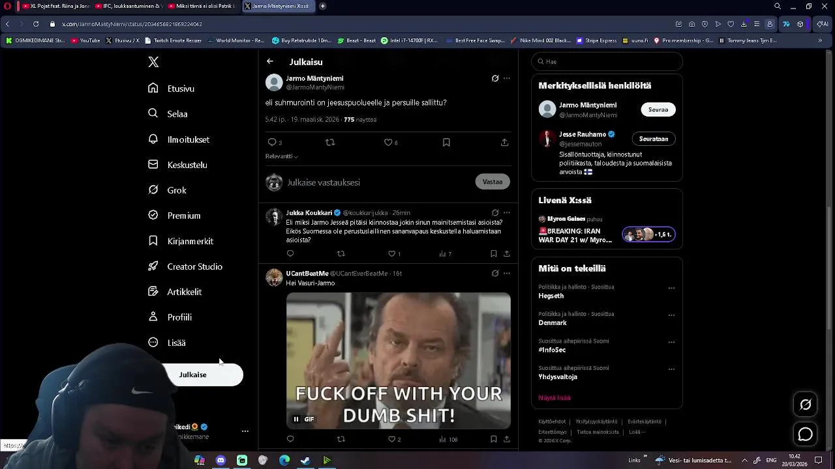
Task: Open Keskustelu messages
Action: (x=177, y=165)
